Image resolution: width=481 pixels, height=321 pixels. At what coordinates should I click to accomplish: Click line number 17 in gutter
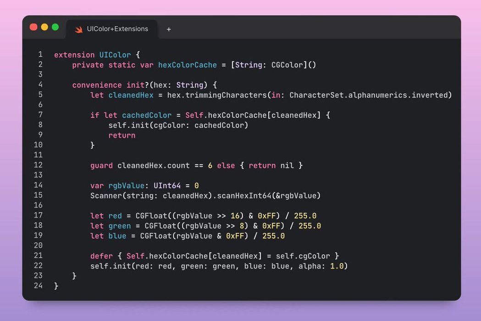click(38, 216)
